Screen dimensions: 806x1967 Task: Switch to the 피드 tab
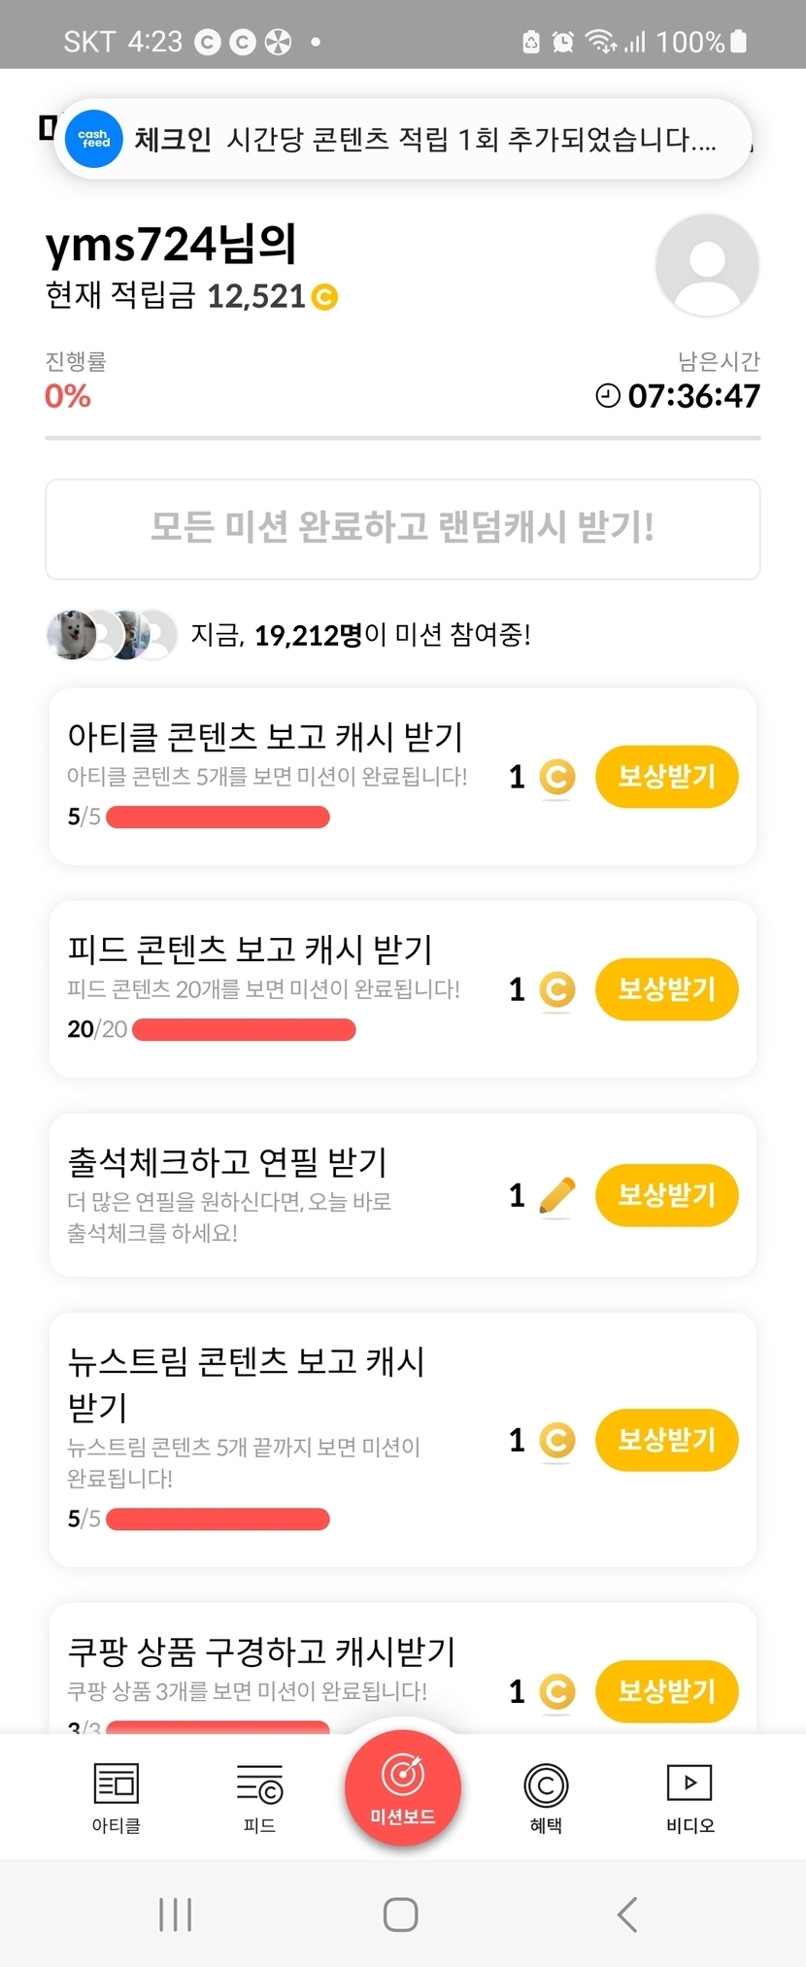click(259, 1797)
